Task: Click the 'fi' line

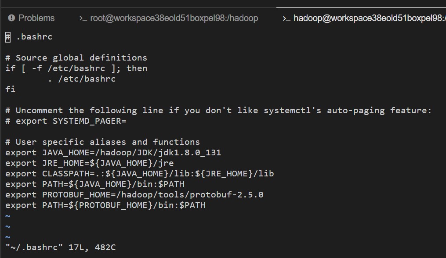Action: (x=10, y=89)
